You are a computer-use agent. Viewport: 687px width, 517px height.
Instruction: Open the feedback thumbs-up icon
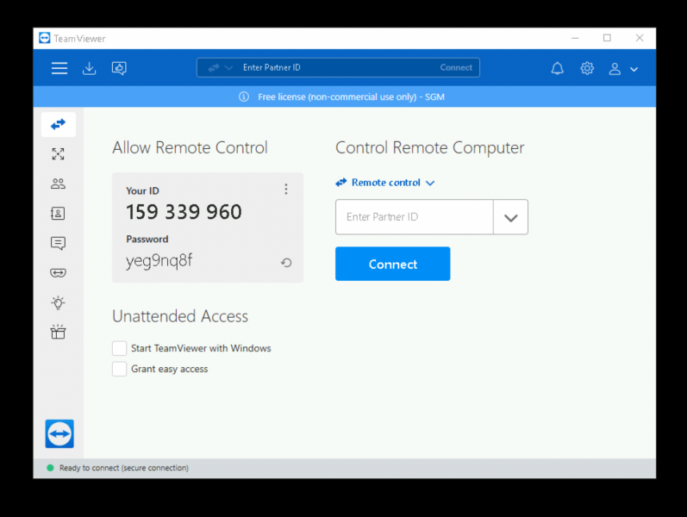point(119,68)
